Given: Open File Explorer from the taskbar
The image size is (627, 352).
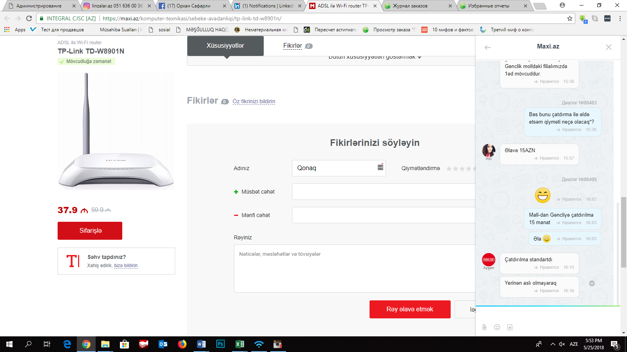Looking at the screenshot, I should 105,344.
